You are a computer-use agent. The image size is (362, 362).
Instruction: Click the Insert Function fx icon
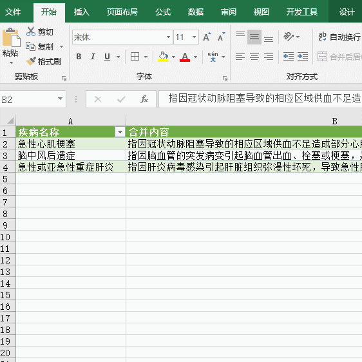(x=144, y=99)
